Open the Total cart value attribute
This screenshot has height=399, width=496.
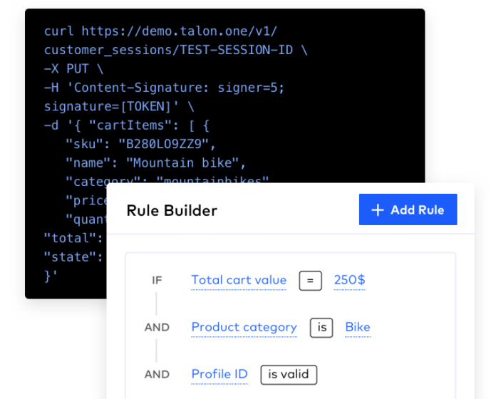coord(239,280)
